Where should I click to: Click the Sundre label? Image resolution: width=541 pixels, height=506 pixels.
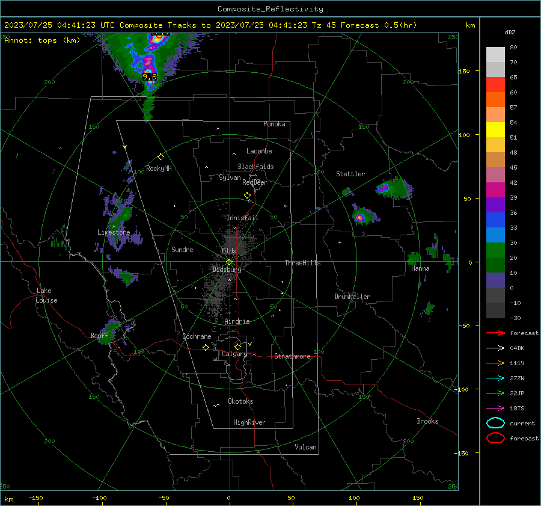click(182, 249)
